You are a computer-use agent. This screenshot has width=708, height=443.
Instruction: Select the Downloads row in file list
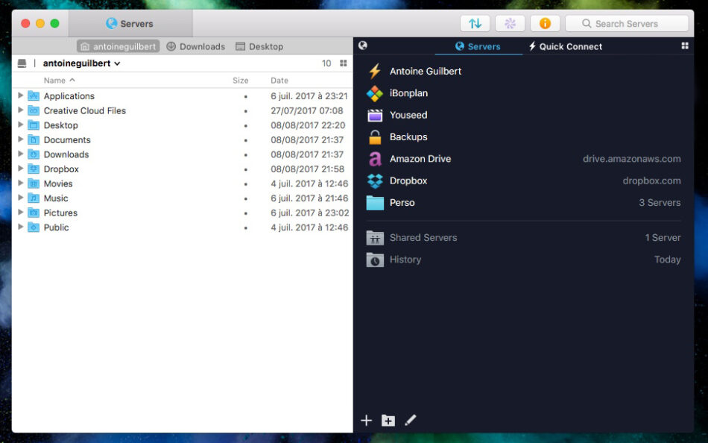(x=183, y=154)
